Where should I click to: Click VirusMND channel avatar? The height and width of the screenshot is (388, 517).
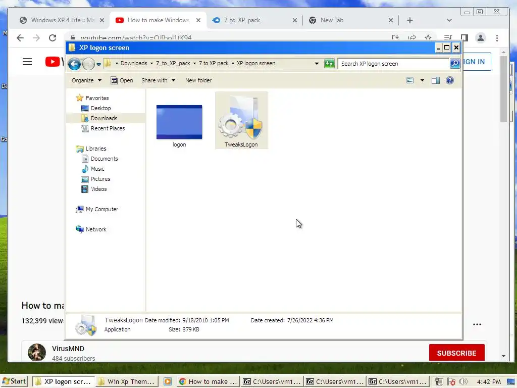(37, 352)
